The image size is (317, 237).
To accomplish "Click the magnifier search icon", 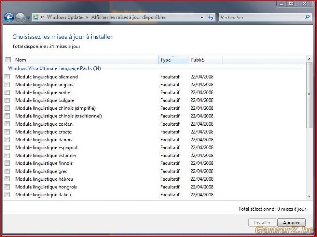I will 307,17.
